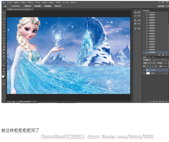The image size is (169, 142).
Task: Add a layer mask
Action: point(154,102)
